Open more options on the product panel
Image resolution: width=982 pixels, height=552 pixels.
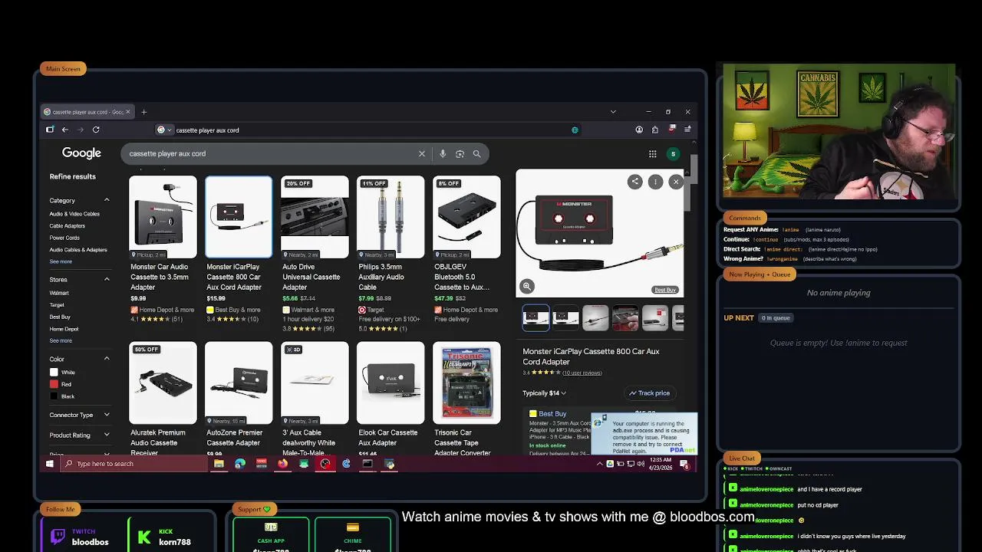[x=655, y=182]
